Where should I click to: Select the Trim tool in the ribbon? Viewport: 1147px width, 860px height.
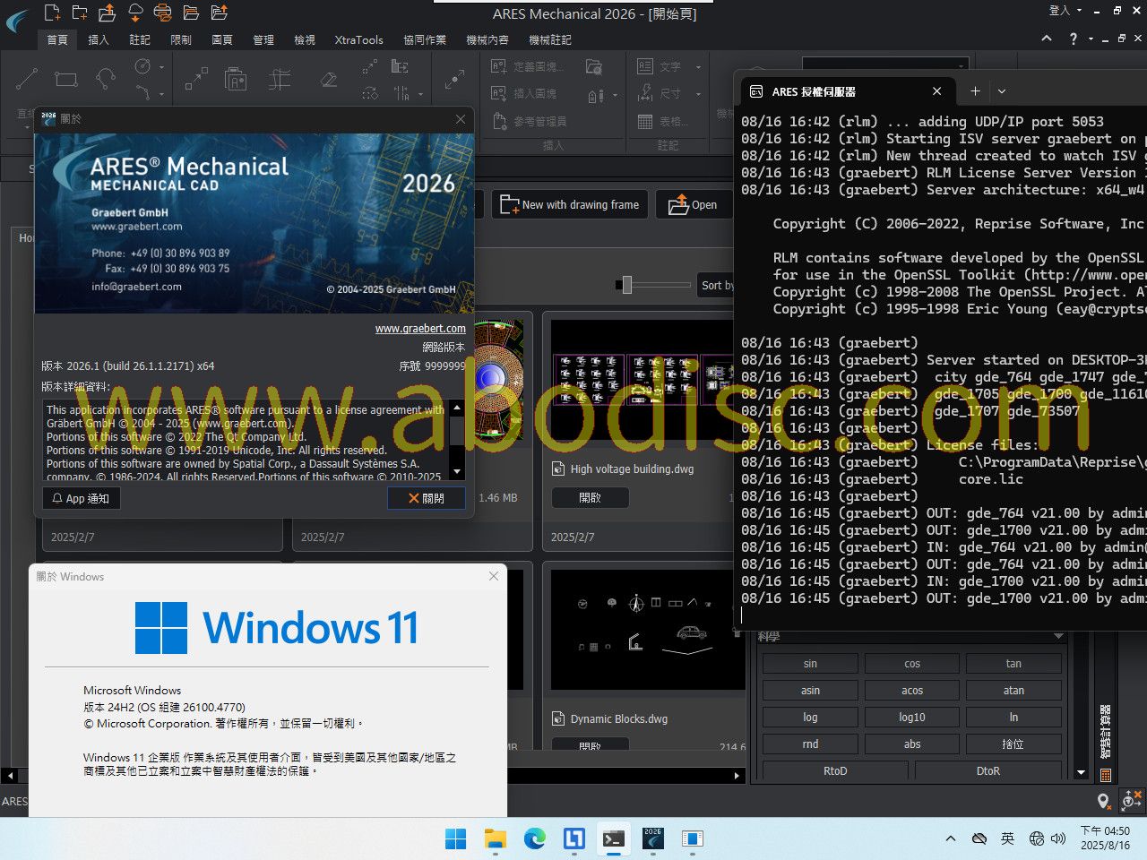pyautogui.click(x=280, y=79)
